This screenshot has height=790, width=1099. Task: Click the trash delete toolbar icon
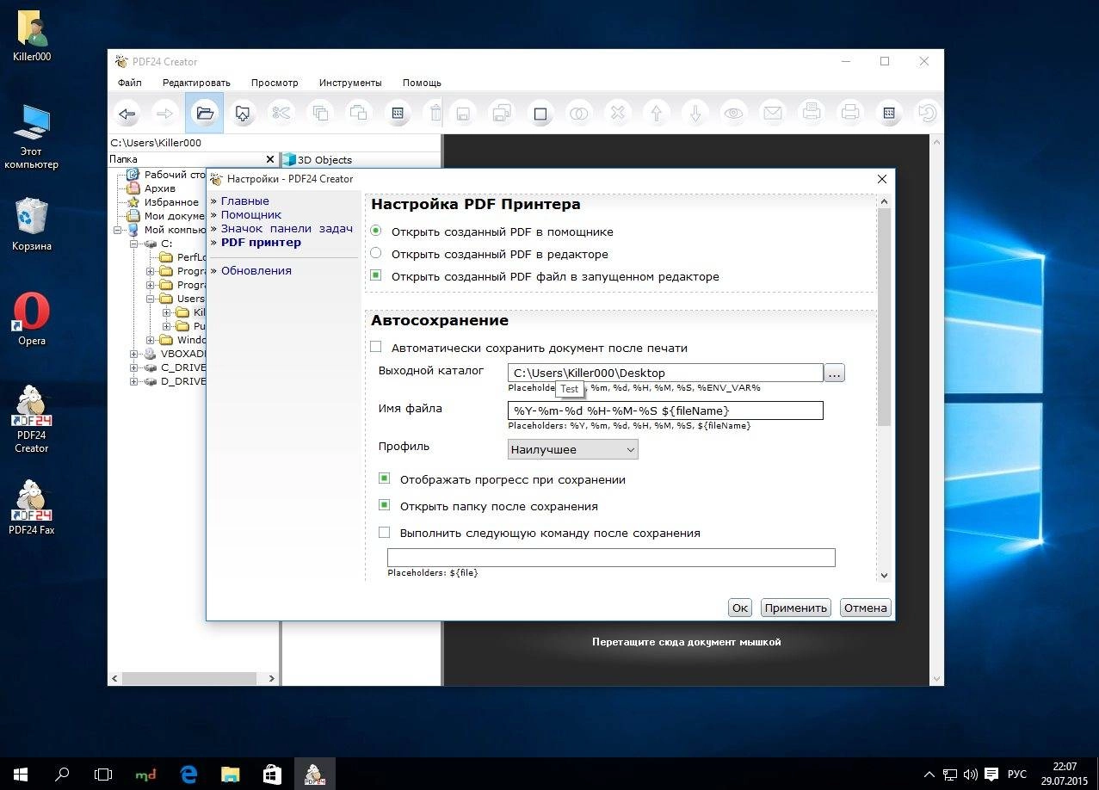click(x=435, y=113)
